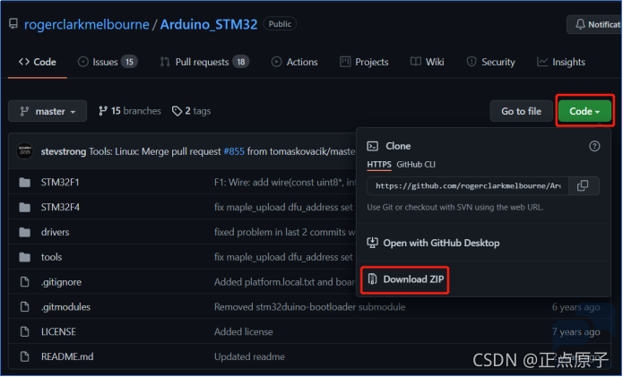Click the stevstrong avatar image
623x377 pixels.
tap(24, 151)
